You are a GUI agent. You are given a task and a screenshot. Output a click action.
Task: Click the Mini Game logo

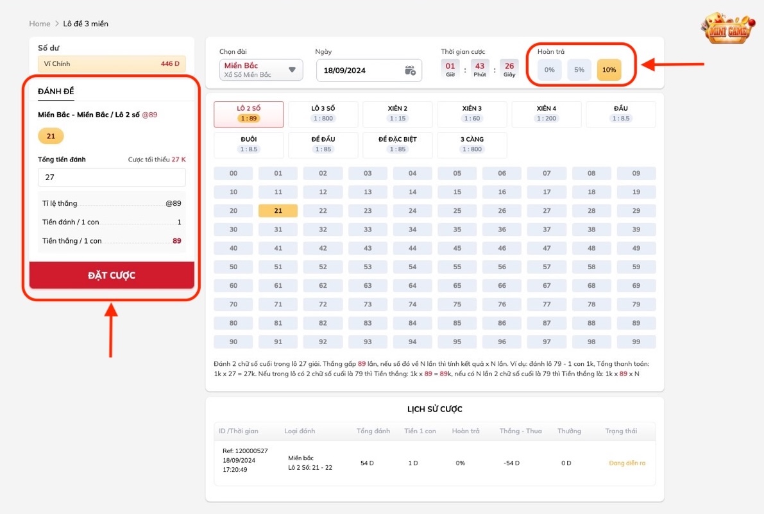[727, 28]
